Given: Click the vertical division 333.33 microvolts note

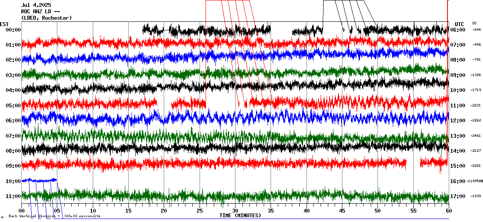Looking at the screenshot, I should click(x=54, y=216).
